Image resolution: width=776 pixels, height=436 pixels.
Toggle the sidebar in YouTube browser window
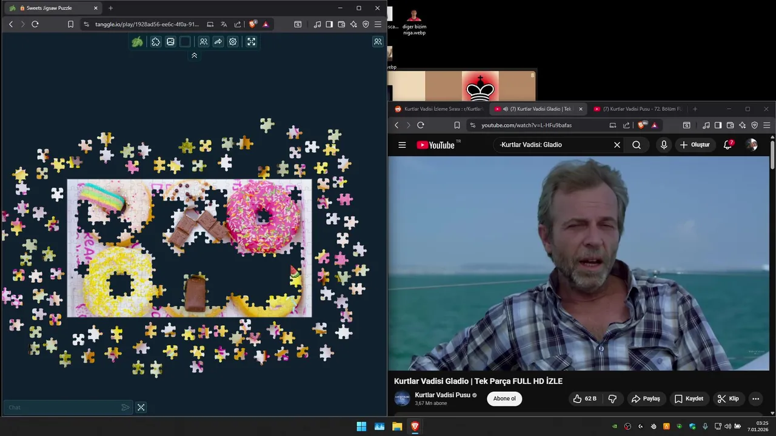(x=718, y=125)
